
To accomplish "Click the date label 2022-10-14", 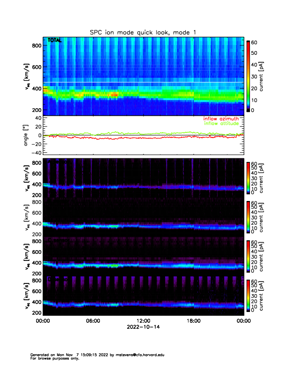I will tap(143, 326).
